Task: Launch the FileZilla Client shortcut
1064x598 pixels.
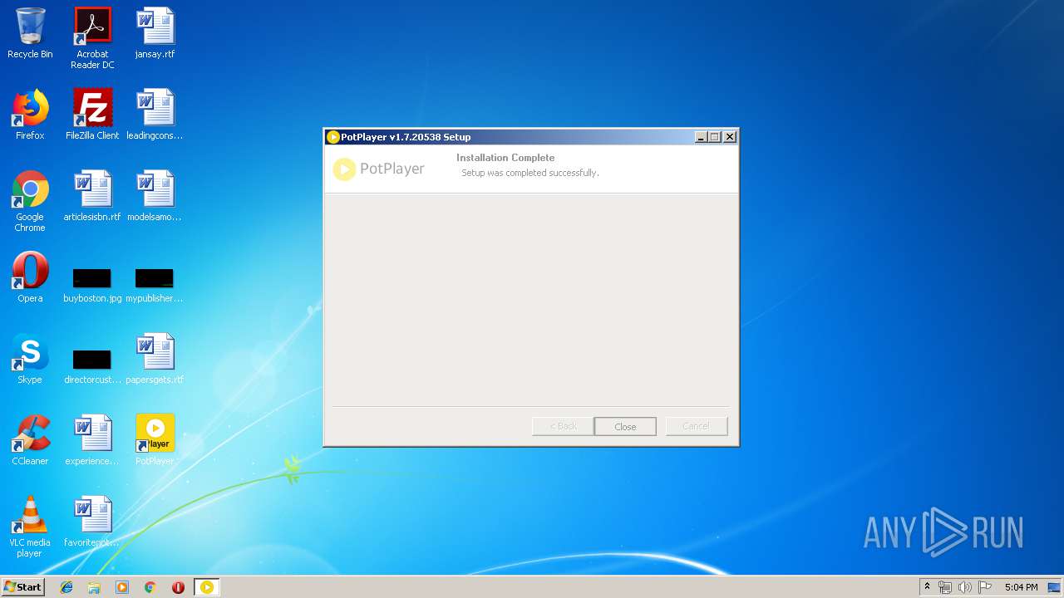Action: 92,115
